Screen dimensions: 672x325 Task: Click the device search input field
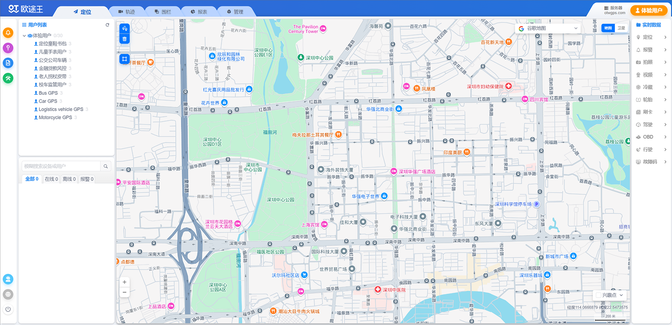pyautogui.click(x=61, y=166)
